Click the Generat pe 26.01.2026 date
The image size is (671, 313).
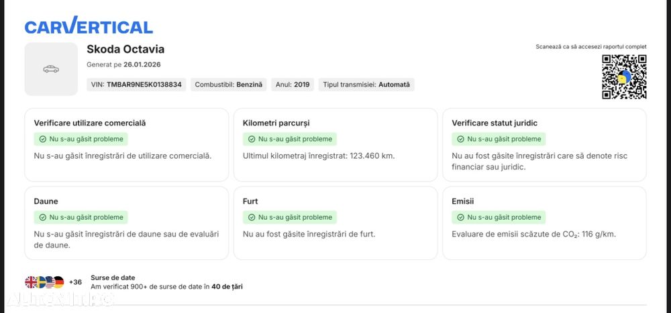click(x=123, y=64)
